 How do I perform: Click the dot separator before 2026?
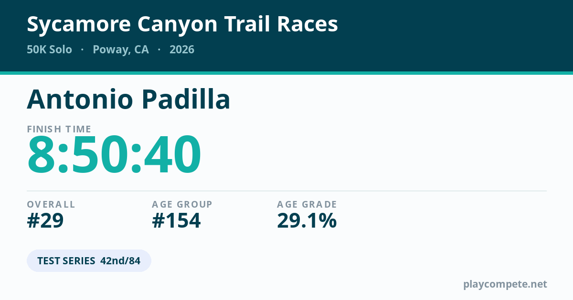tap(159, 50)
